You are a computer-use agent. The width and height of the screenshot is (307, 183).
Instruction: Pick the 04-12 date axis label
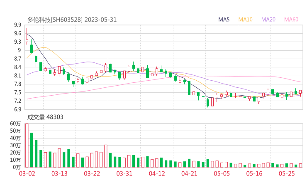coord(157,173)
